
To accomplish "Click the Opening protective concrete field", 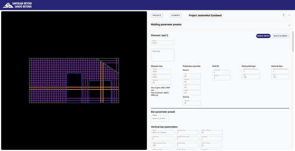I will tap(192, 103).
